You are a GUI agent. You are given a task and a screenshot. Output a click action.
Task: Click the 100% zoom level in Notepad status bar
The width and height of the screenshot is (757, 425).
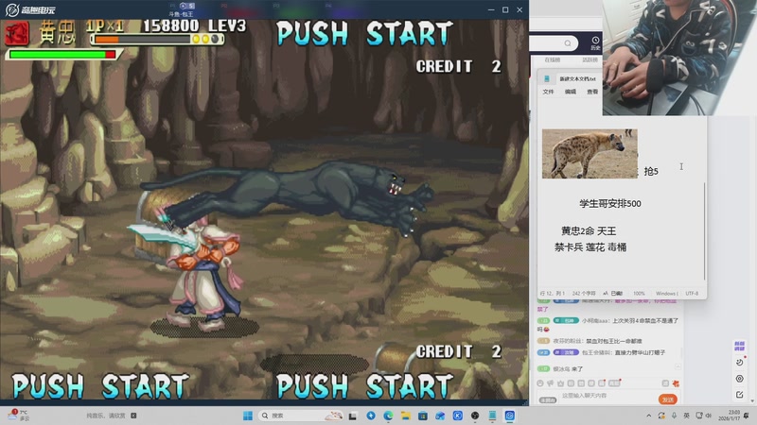pyautogui.click(x=639, y=294)
